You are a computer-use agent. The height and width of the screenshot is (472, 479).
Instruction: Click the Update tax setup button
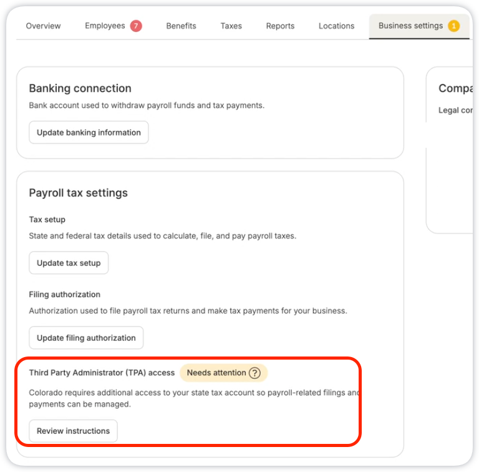coord(69,263)
